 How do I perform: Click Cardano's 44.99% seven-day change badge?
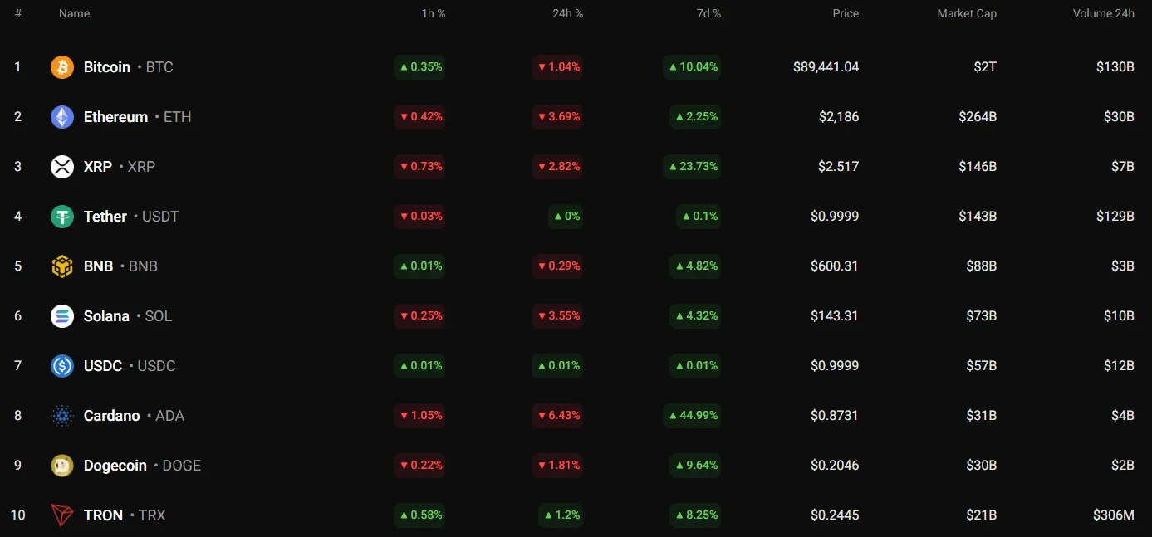[x=692, y=416]
